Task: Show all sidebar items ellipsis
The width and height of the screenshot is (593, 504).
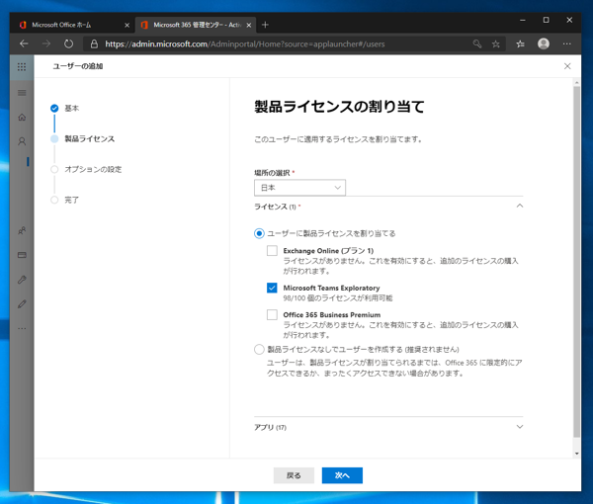Action: [x=22, y=328]
